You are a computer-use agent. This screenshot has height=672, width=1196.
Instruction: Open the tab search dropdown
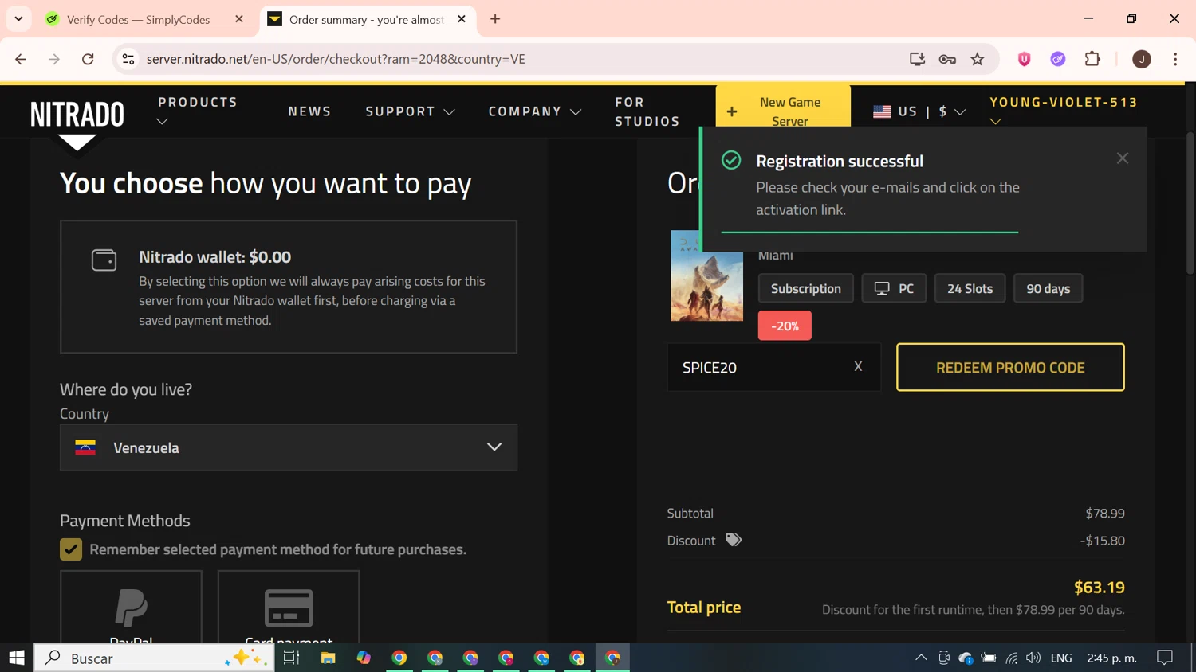point(18,19)
